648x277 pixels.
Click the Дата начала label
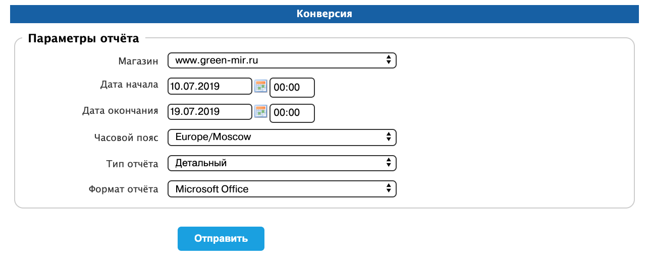point(129,85)
